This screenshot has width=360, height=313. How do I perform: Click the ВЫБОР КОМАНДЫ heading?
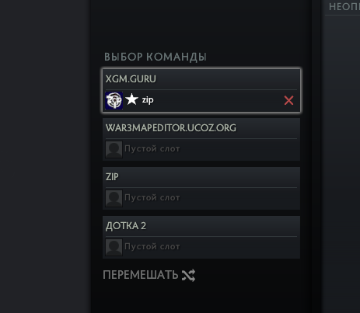coord(156,57)
